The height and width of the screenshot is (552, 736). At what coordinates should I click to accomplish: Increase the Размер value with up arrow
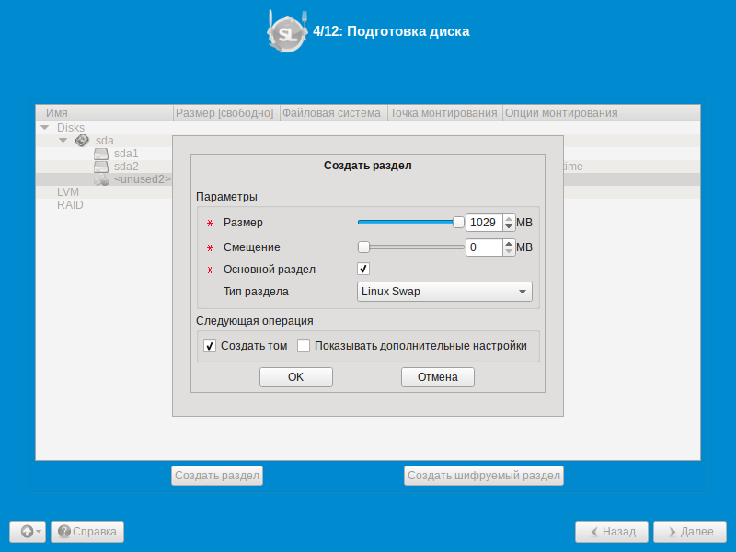click(509, 219)
